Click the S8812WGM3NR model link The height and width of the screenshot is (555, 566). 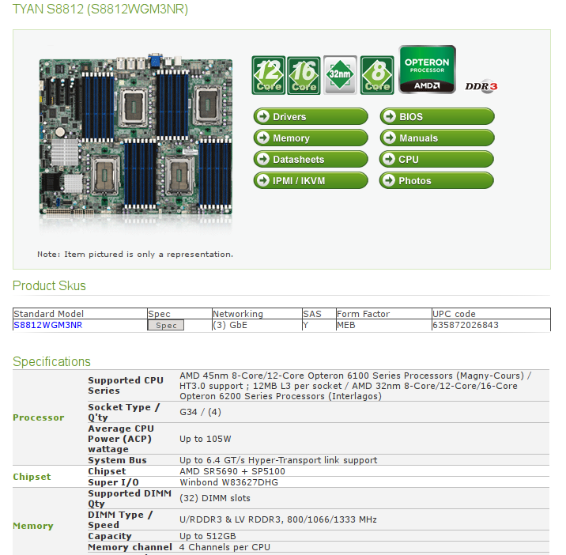[48, 325]
